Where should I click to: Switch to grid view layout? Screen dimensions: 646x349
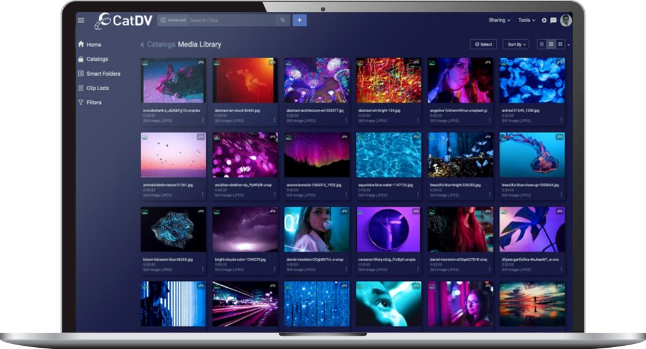pyautogui.click(x=551, y=44)
